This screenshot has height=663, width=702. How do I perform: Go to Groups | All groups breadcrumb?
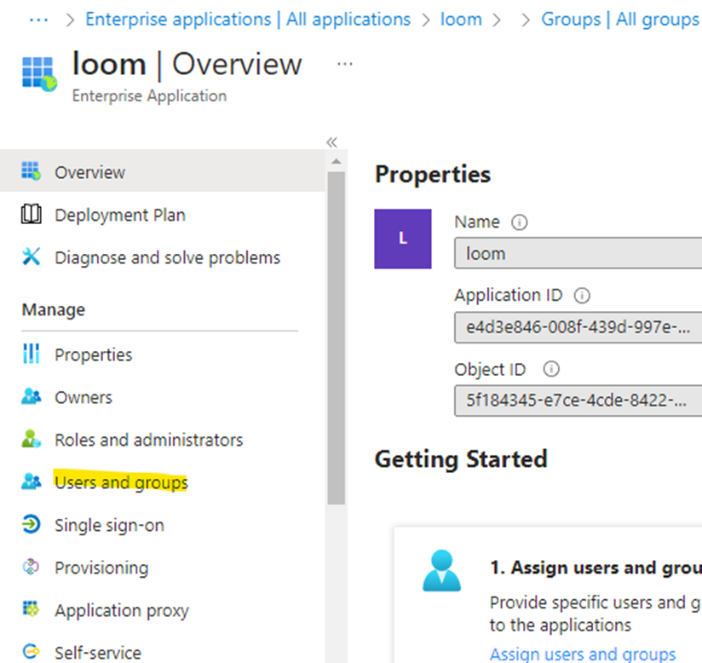click(620, 20)
